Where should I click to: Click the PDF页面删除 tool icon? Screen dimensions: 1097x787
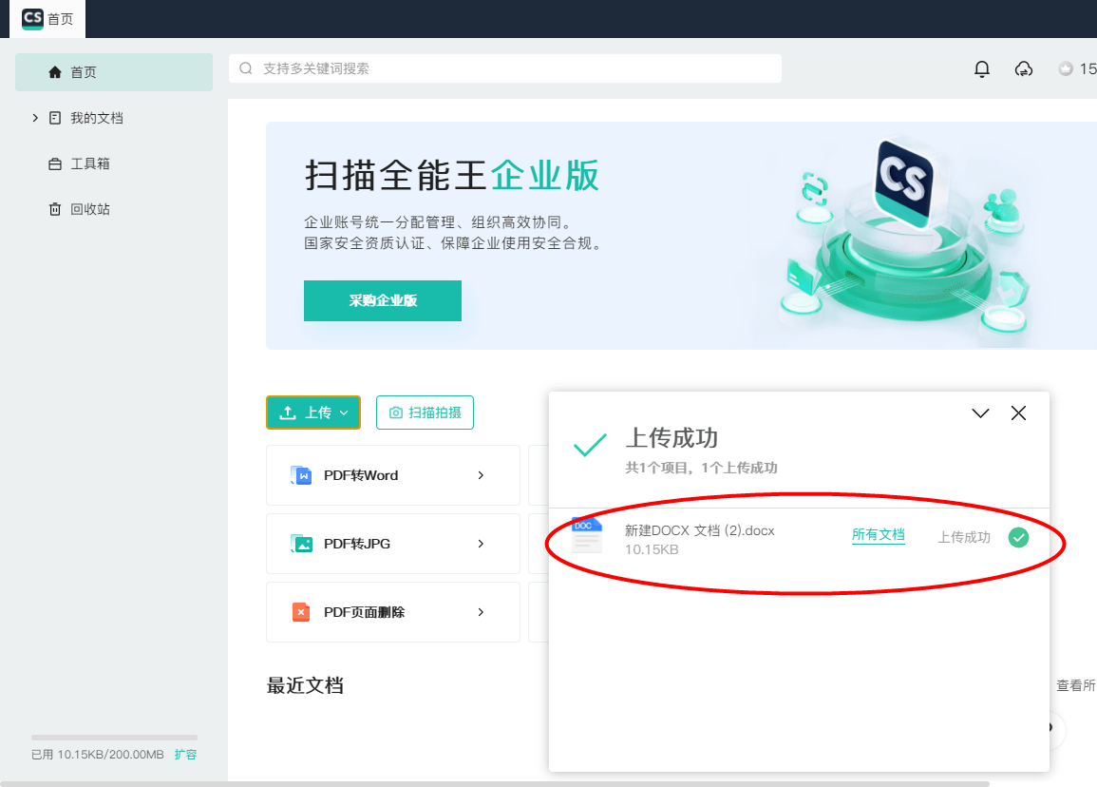tap(300, 612)
